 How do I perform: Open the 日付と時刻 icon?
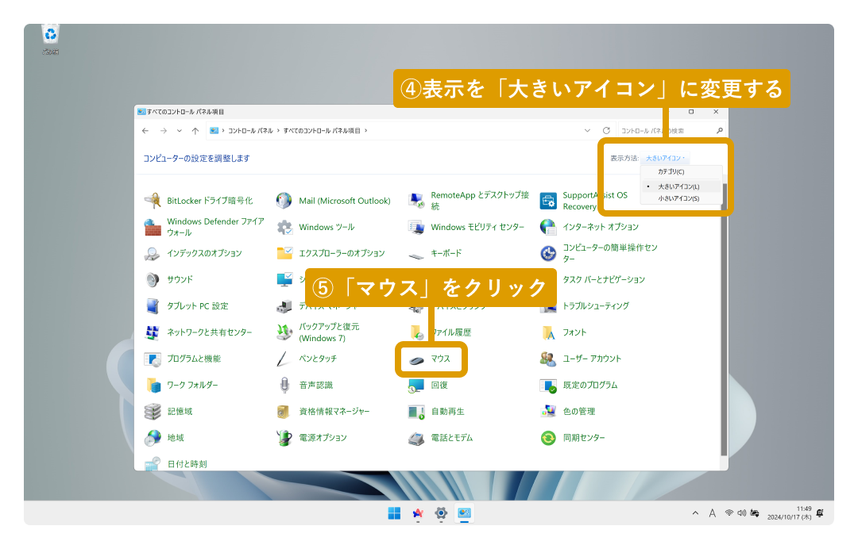[153, 463]
